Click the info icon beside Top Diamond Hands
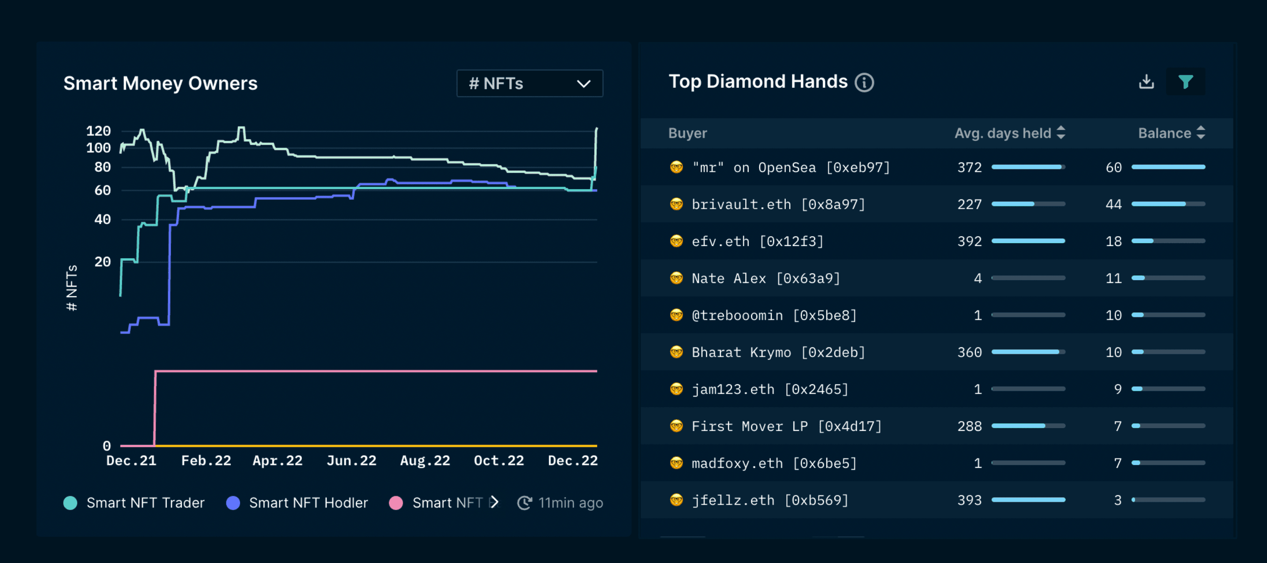 pos(864,83)
